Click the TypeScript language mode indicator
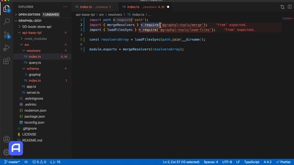The image size is (294, 165). pyautogui.click(x=252, y=162)
